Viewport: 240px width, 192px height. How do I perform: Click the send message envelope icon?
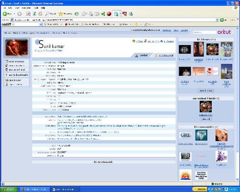tap(7, 61)
